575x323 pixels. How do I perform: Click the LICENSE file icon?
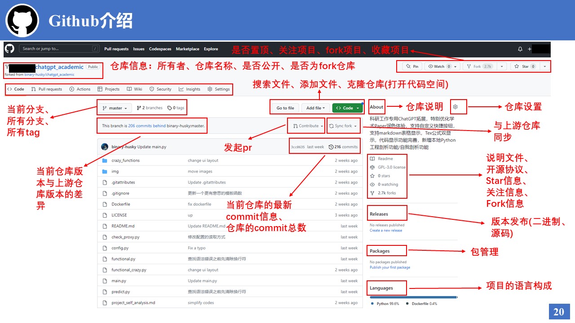[x=105, y=215]
